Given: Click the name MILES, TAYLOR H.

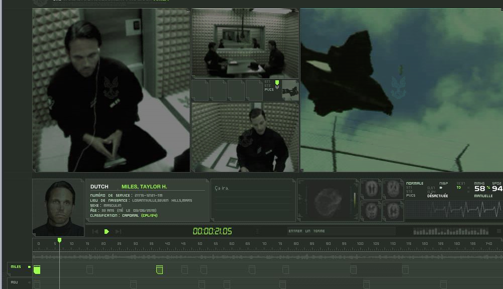Looking at the screenshot, I should pyautogui.click(x=144, y=187).
